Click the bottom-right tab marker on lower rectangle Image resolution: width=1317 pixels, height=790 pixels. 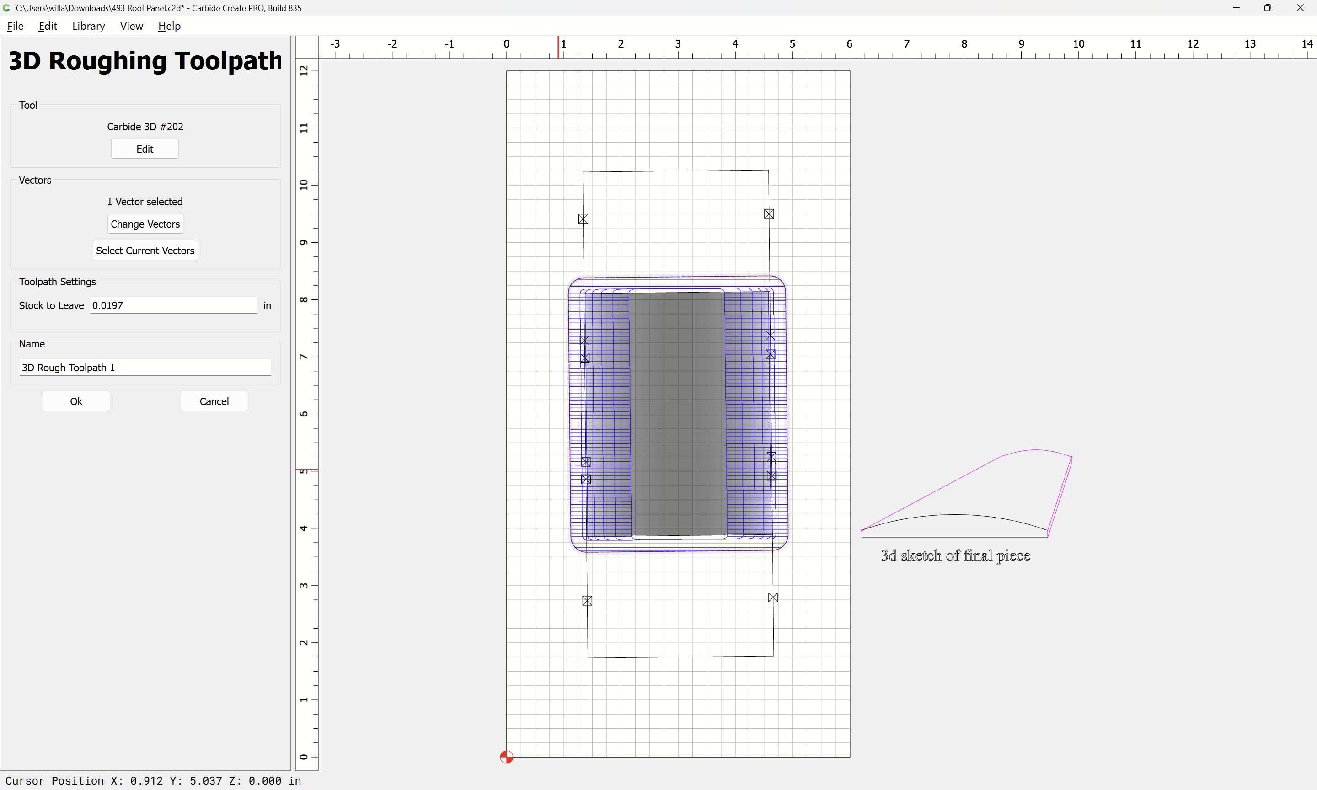pos(773,597)
